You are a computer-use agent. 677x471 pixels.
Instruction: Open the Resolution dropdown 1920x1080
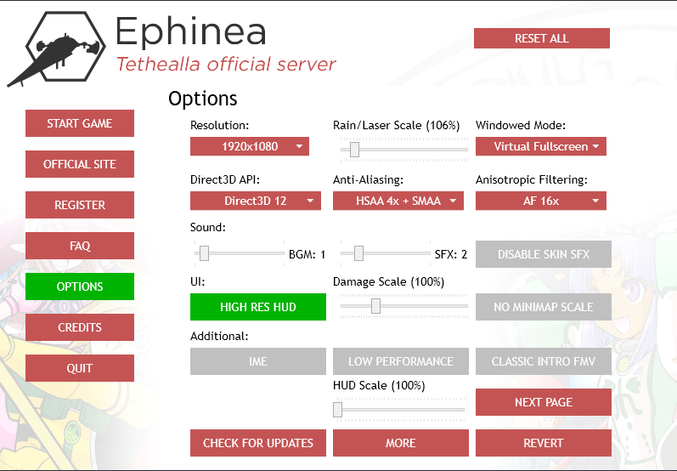coord(250,146)
